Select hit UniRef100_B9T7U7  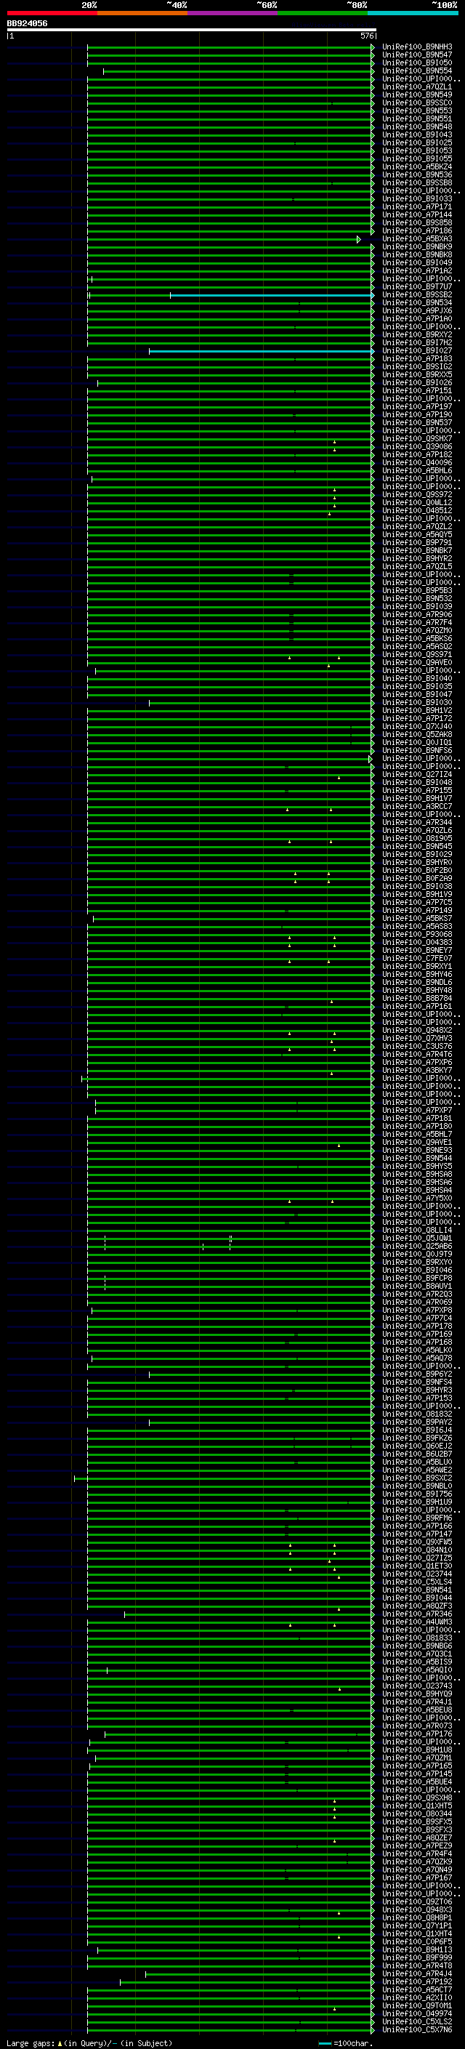tap(417, 286)
